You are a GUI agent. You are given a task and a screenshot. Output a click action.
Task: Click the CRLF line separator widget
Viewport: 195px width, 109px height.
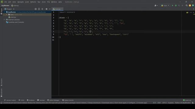[159, 103]
